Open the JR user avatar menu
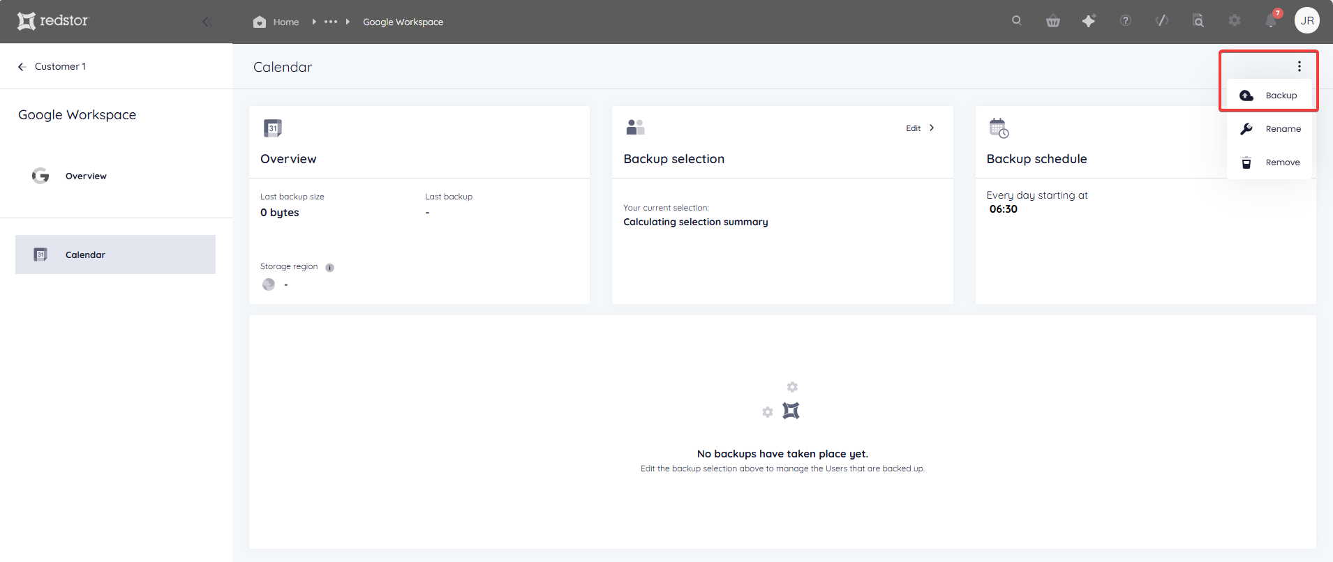This screenshot has height=562, width=1333. click(1307, 21)
